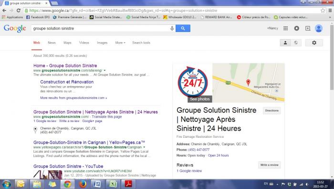Click the Directions button in the business panel
This screenshot has height=189, width=334.
pos(271,111)
